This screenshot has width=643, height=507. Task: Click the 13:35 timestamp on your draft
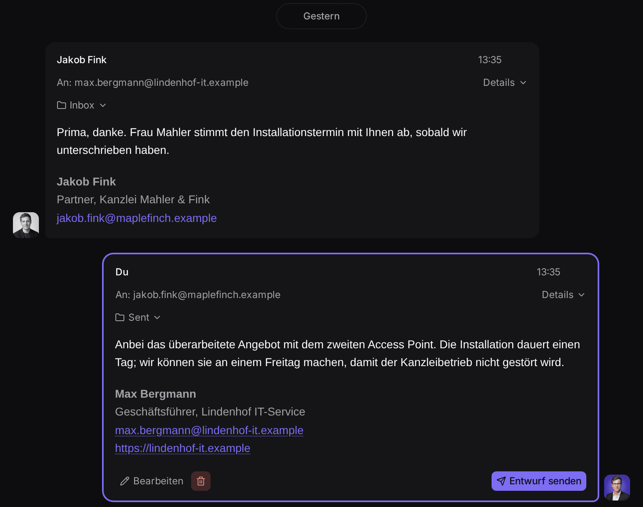549,272
